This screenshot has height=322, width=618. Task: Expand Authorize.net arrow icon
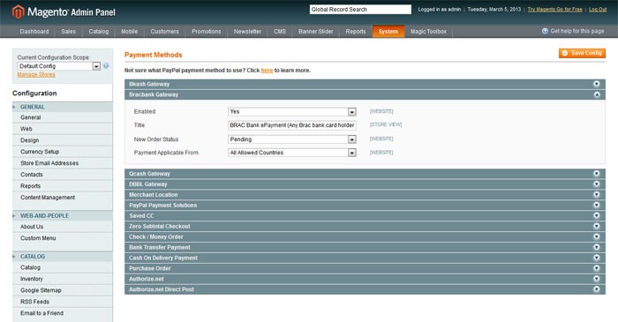coord(596,279)
